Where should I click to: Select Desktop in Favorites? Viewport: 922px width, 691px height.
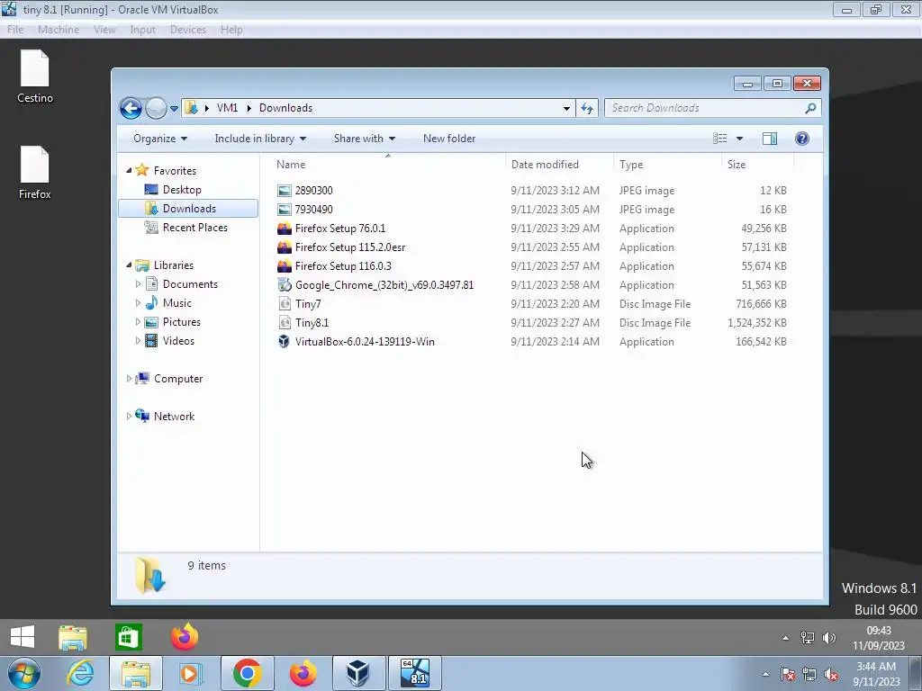click(x=182, y=190)
